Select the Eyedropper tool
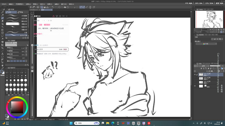 pyautogui.click(x=2, y=68)
